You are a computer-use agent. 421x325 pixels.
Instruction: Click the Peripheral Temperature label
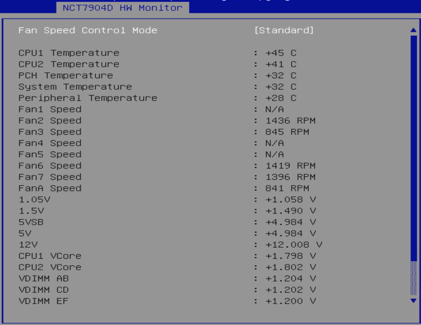pyautogui.click(x=88, y=98)
